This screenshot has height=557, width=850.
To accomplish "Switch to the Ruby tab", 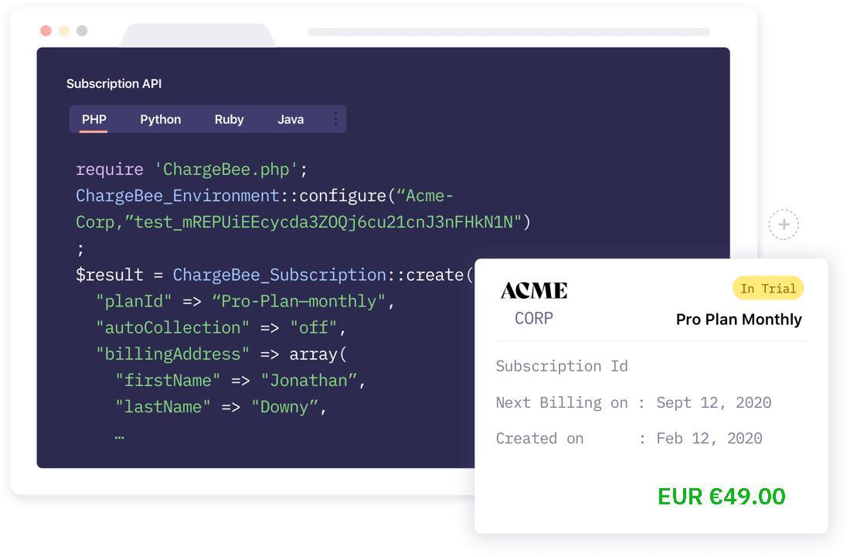I will pos(229,119).
